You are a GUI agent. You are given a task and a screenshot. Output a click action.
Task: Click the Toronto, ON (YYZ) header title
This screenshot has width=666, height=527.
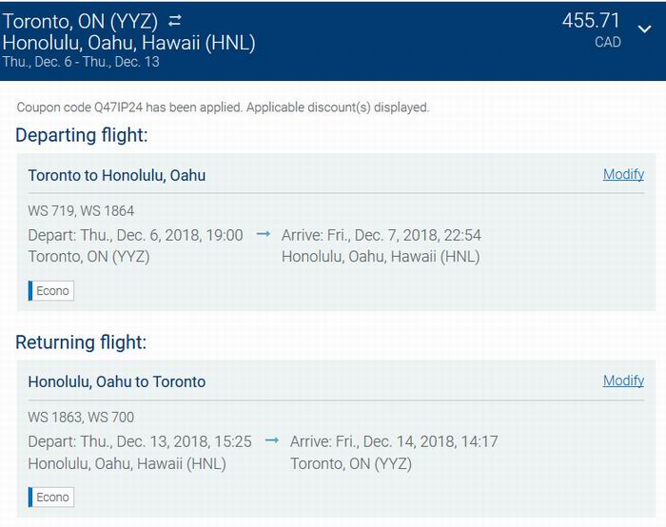pyautogui.click(x=80, y=21)
